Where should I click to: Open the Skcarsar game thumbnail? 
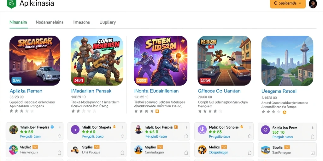click(35, 61)
